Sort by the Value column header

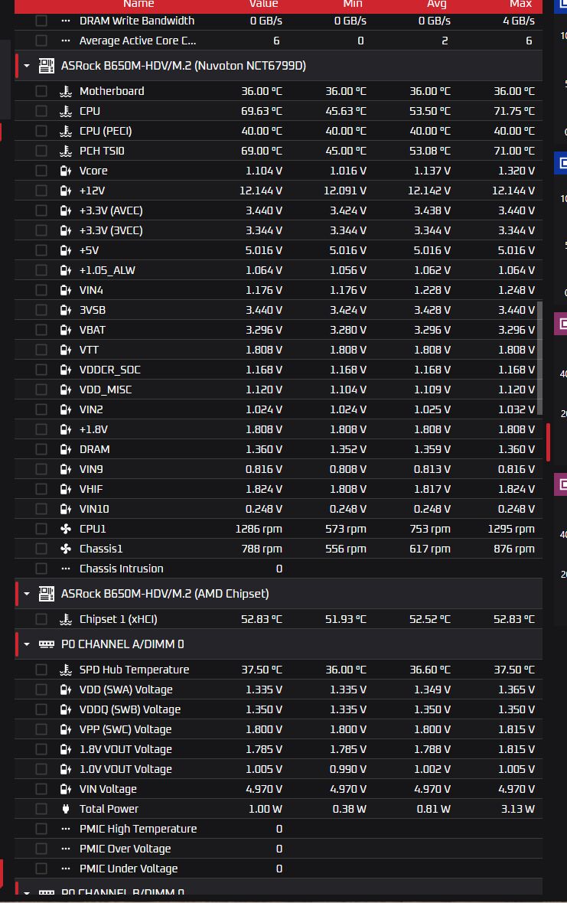click(x=264, y=4)
